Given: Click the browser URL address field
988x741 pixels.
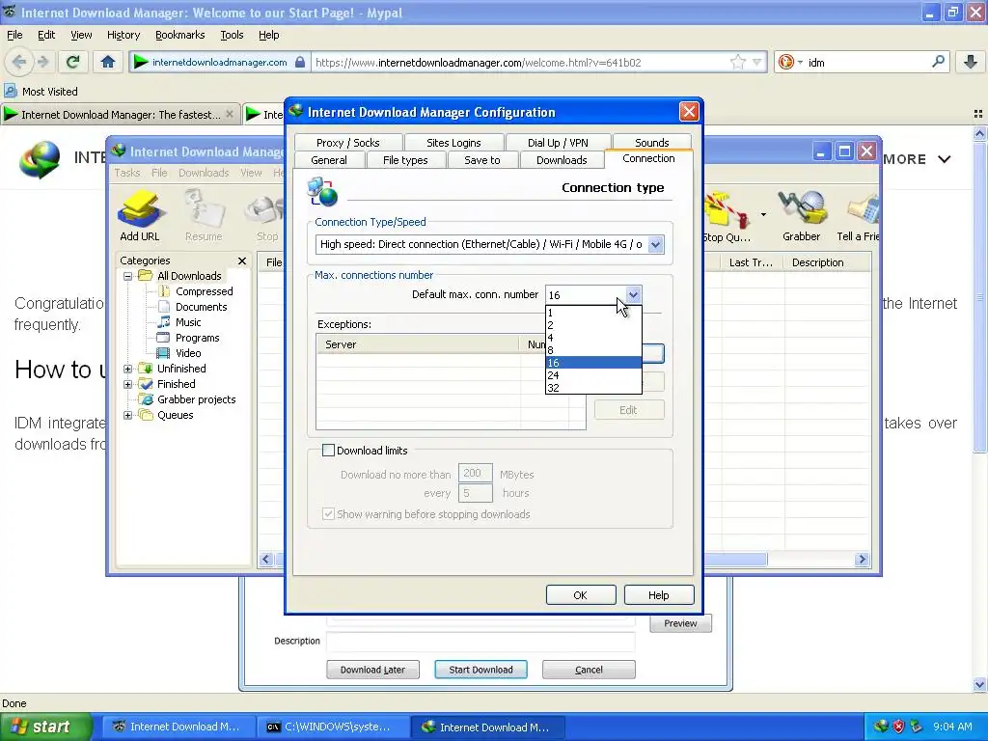Looking at the screenshot, I should pos(520,62).
